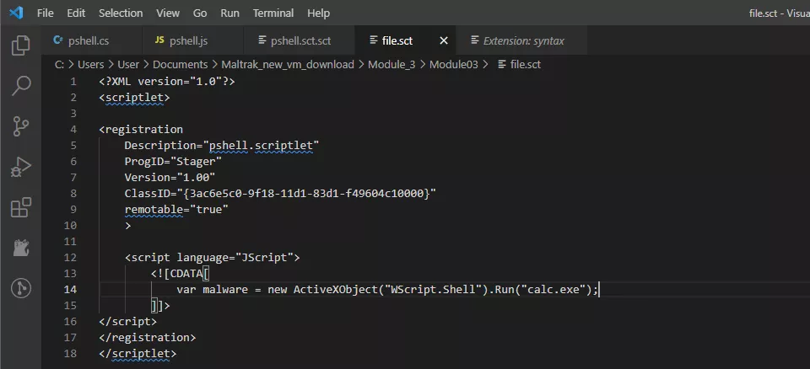Image resolution: width=810 pixels, height=369 pixels.
Task: Click the Description="pshell.scriptlet" attribute
Action: [x=222, y=146]
